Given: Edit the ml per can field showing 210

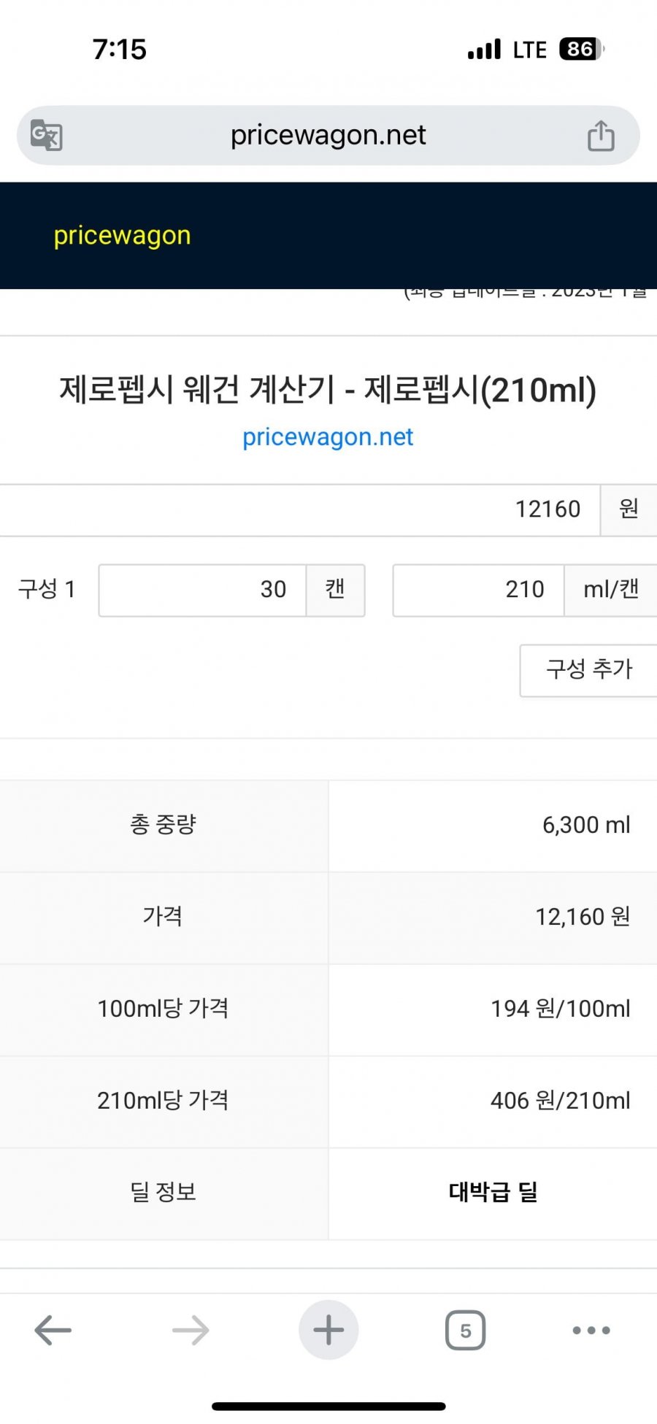Looking at the screenshot, I should (x=478, y=590).
